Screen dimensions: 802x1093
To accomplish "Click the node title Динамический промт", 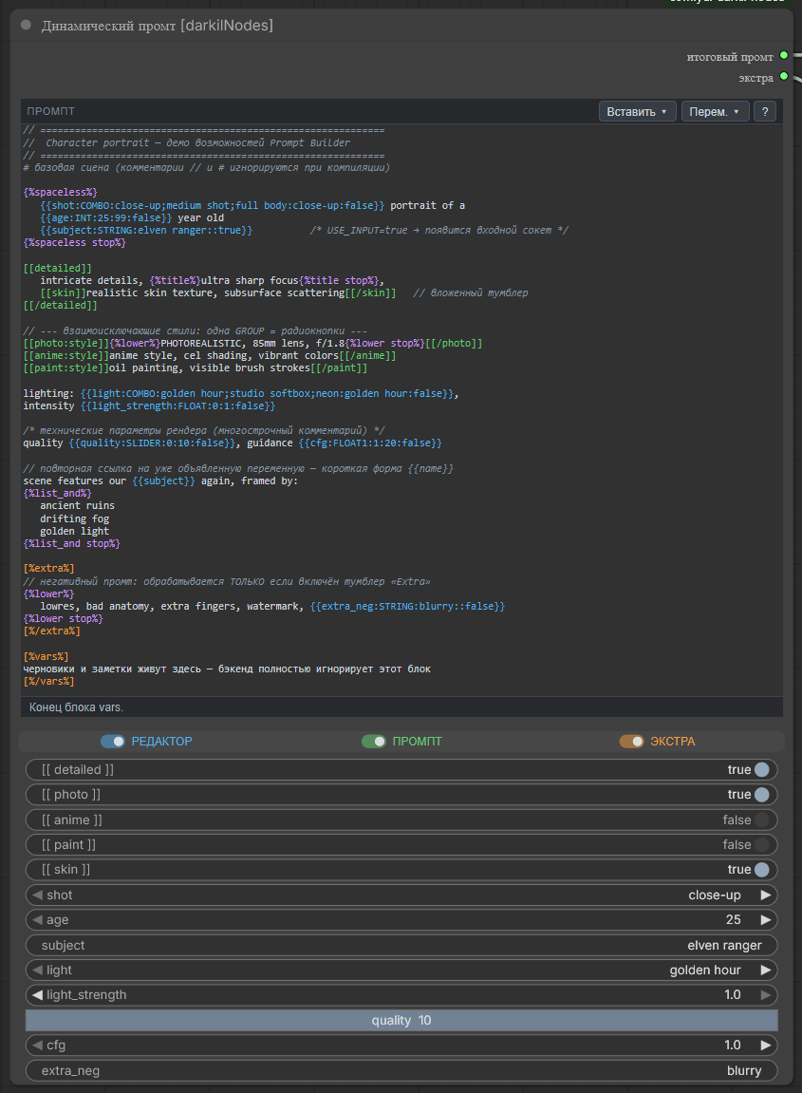I will 158,26.
